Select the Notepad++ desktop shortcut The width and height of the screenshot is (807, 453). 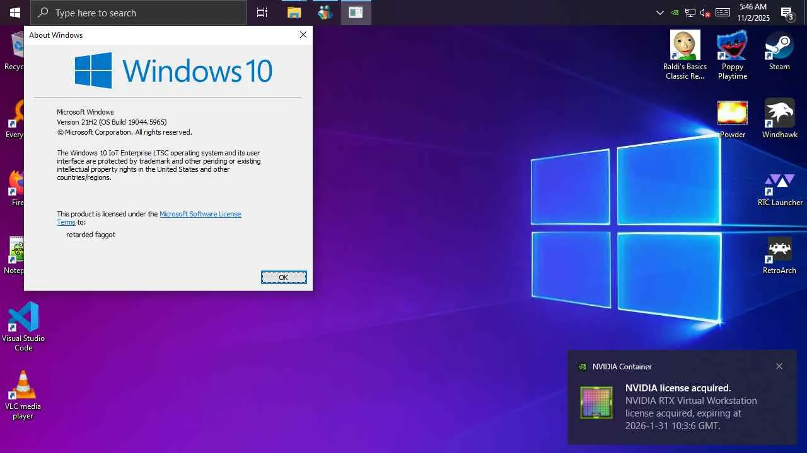coord(15,255)
